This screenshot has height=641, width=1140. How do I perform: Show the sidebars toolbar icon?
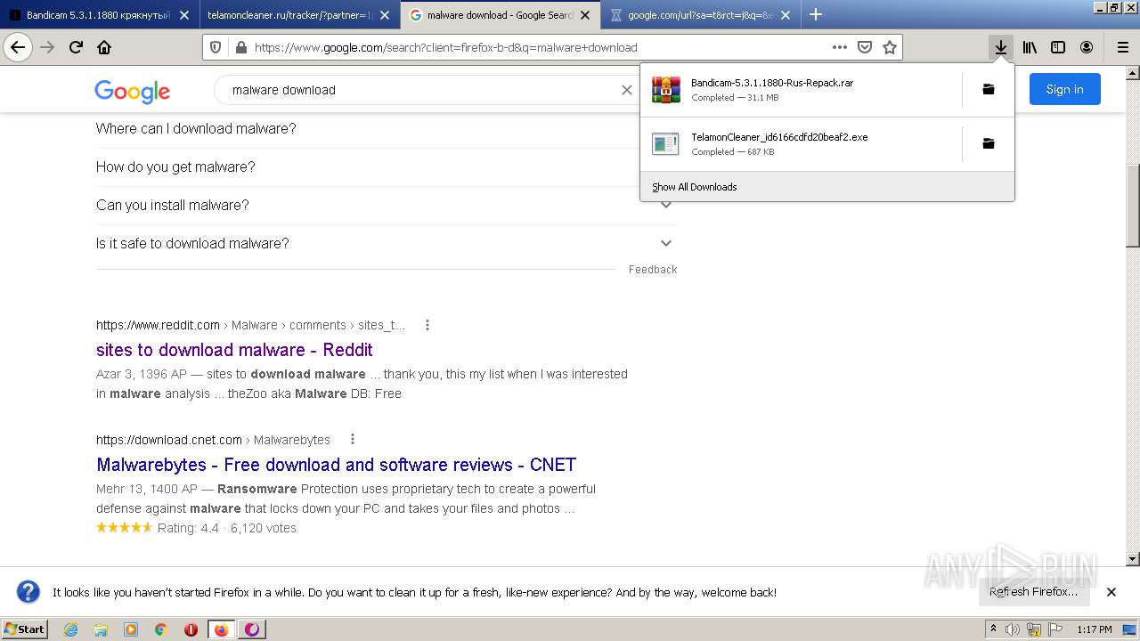tap(1058, 47)
